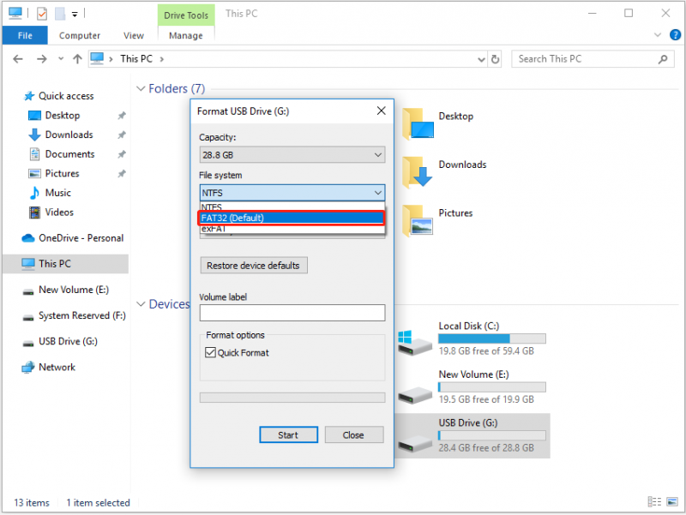
Task: Click the Volume label text field
Action: coord(292,313)
